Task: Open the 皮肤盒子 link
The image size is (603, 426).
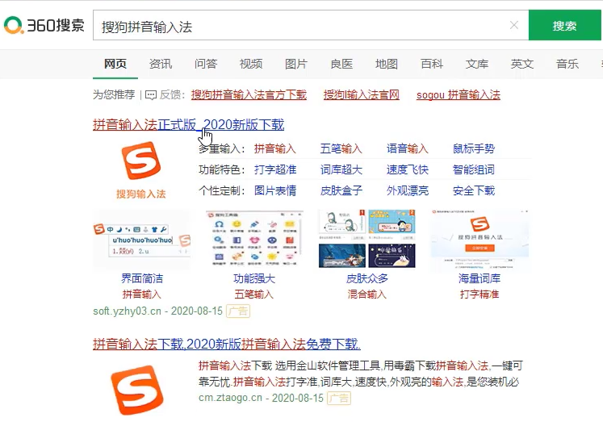Action: (x=341, y=190)
